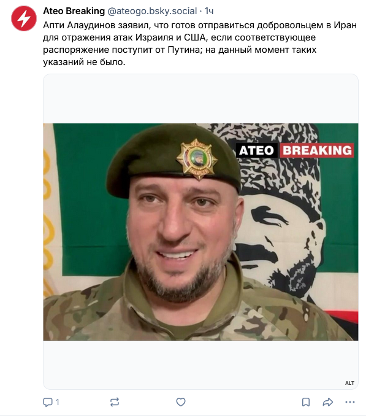Viewport: 366px width, 418px height.
Task: Open the embedded video thumbnail
Action: 200,231
